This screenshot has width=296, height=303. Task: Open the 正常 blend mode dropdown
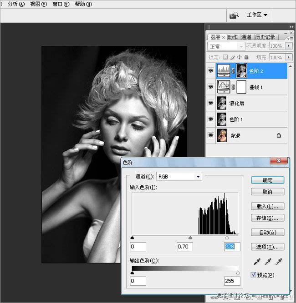click(x=226, y=46)
